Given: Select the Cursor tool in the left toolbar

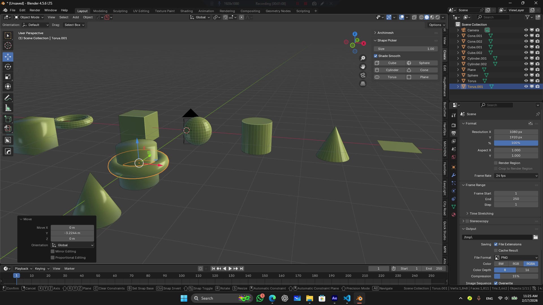Looking at the screenshot, I should tap(8, 45).
